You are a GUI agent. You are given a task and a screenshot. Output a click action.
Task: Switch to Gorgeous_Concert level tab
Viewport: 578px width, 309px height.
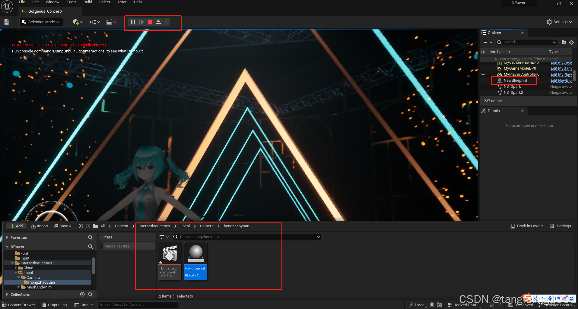[45, 11]
